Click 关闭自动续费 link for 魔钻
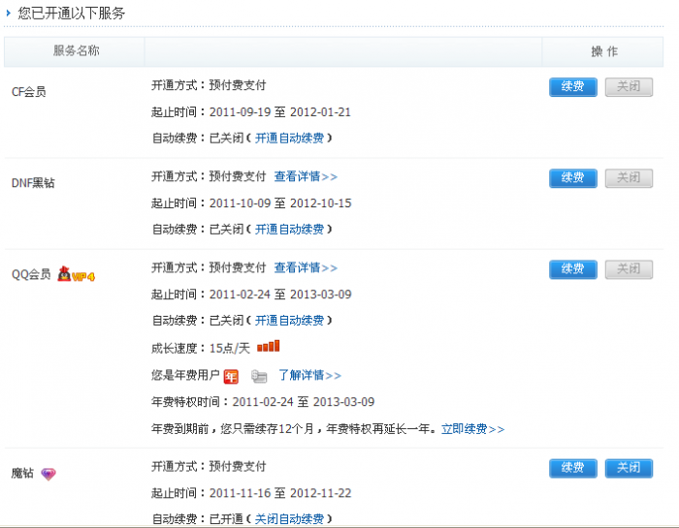Screen dimensions: 679x528 [x=289, y=519]
